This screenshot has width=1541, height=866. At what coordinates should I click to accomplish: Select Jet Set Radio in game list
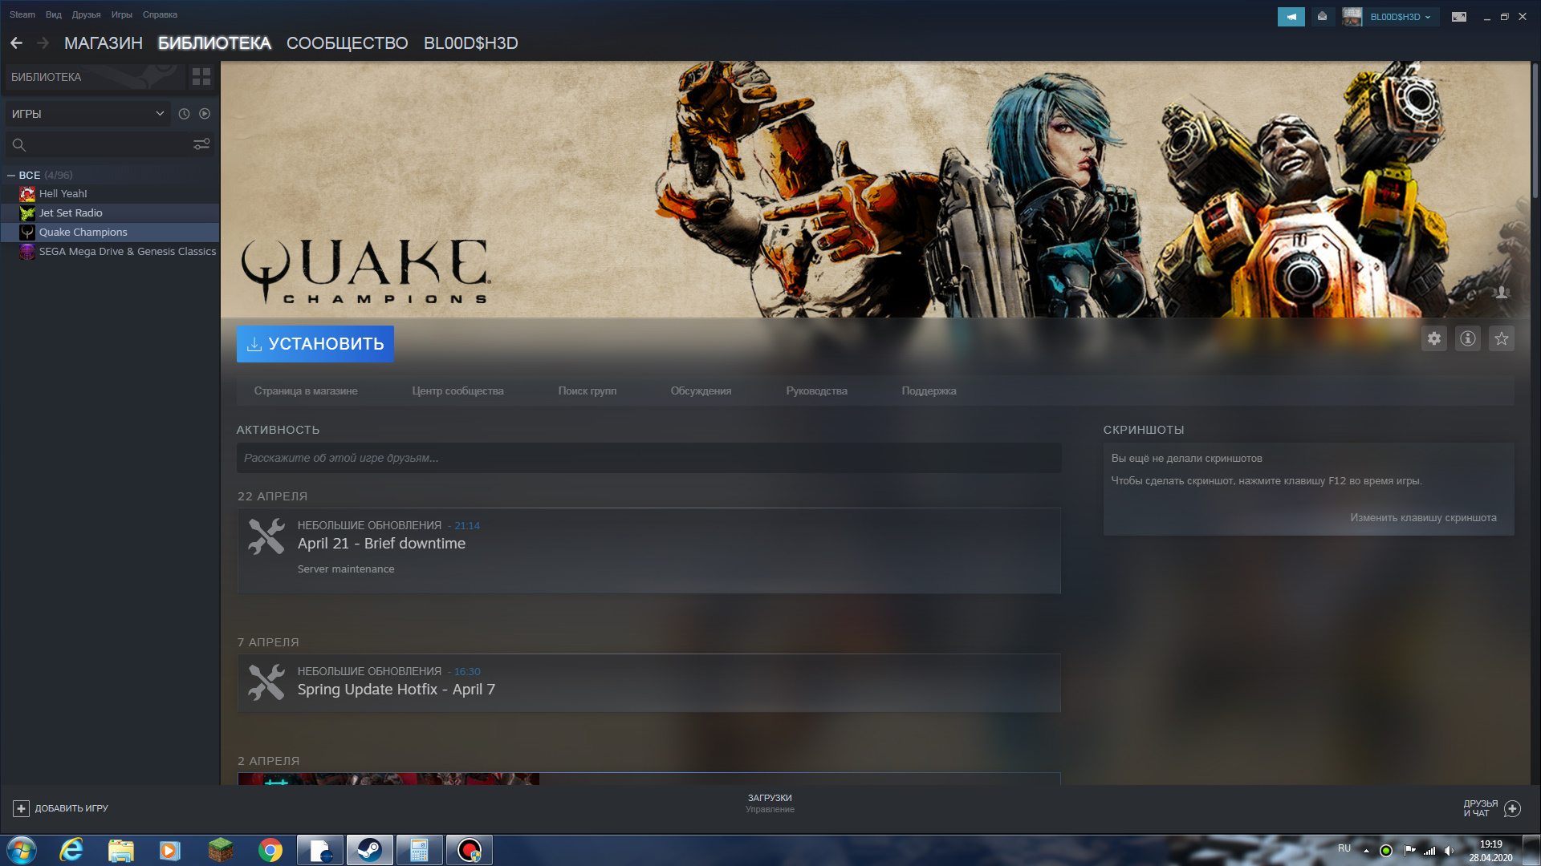[x=110, y=213]
